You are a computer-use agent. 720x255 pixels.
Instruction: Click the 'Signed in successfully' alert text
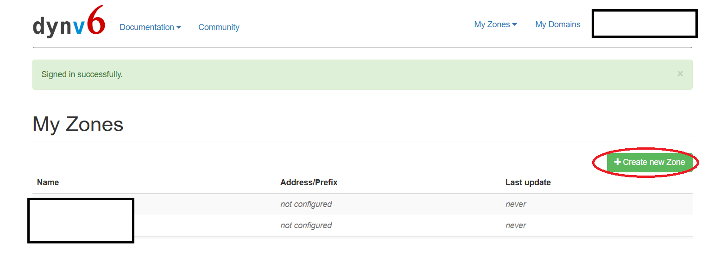[82, 74]
